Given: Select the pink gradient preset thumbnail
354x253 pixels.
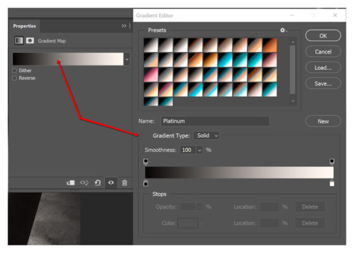Looking at the screenshot, I should tap(151, 75).
